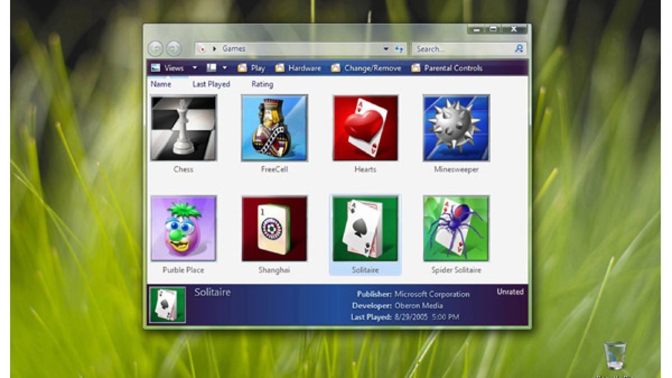Screen dimensions: 672x378
Task: Click the Recycle Bin desktop icon
Action: [x=614, y=356]
